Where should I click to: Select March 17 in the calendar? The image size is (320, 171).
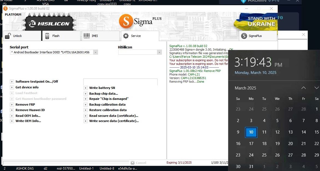[x=251, y=144]
